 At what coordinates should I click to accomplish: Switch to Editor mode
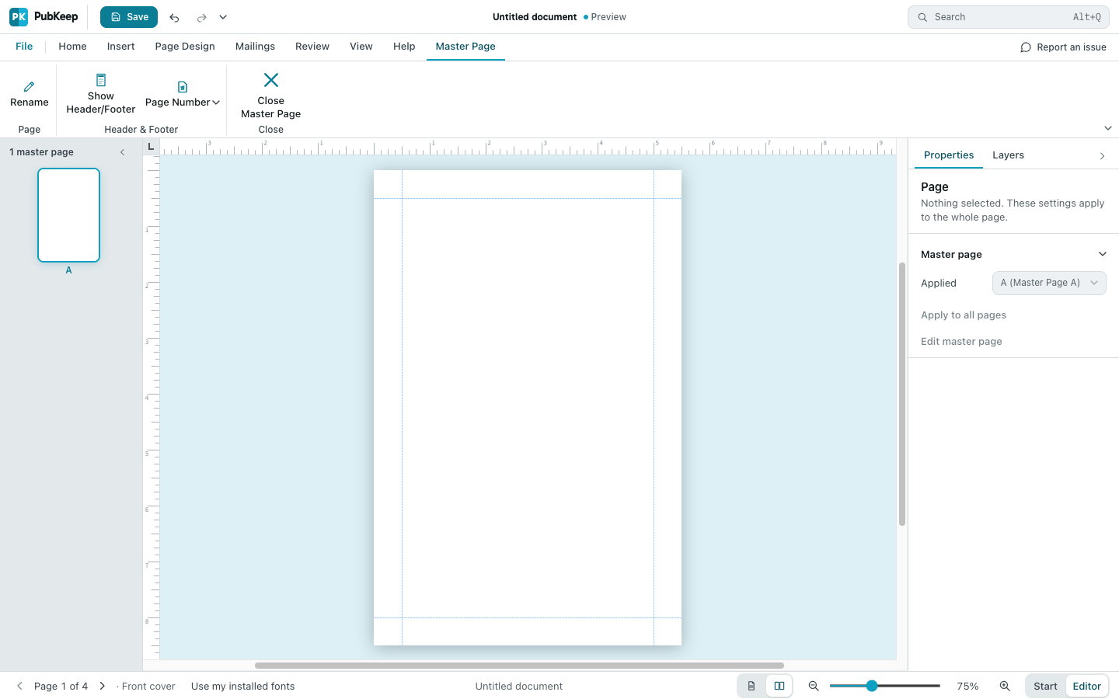click(x=1086, y=687)
